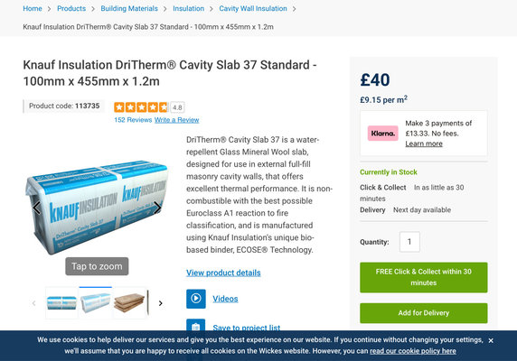Screen dimensions: 517x361
Task: Click the Quantity input field
Action: (x=409, y=242)
